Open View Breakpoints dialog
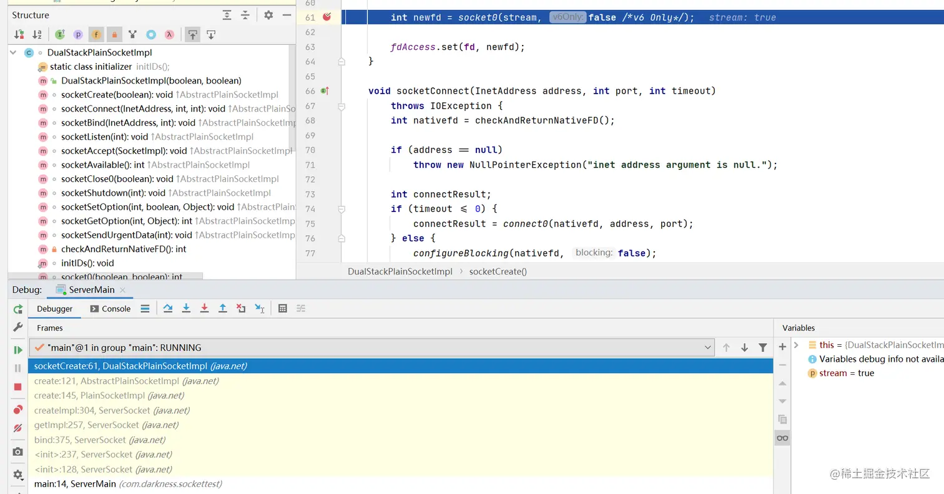Image resolution: width=944 pixels, height=494 pixels. [18, 410]
